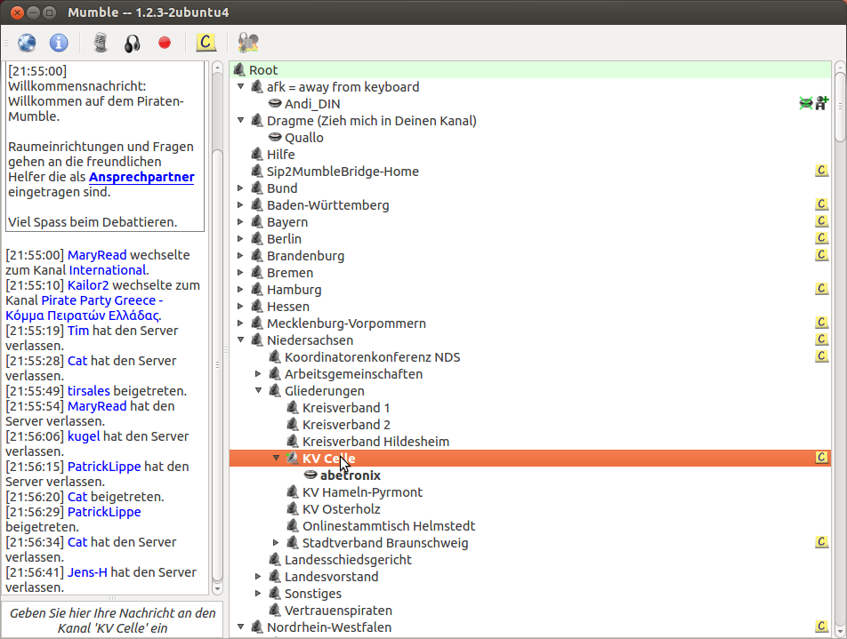
Task: Click the channel tree vertical scrollbar
Action: (x=840, y=355)
